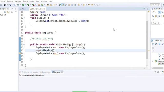Click the Next Annotation icon
This screenshot has height=92, width=164.
pos(79,5)
